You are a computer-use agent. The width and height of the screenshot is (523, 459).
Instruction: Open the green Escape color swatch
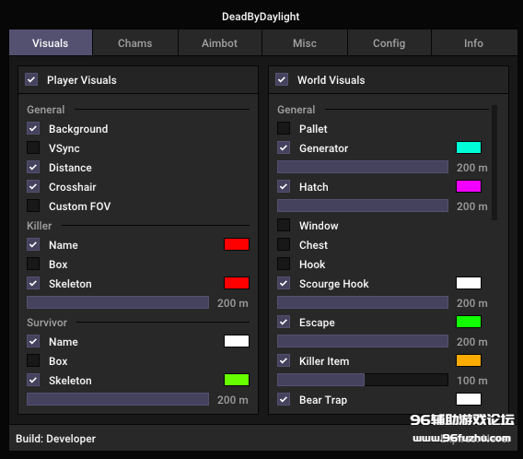[469, 322]
